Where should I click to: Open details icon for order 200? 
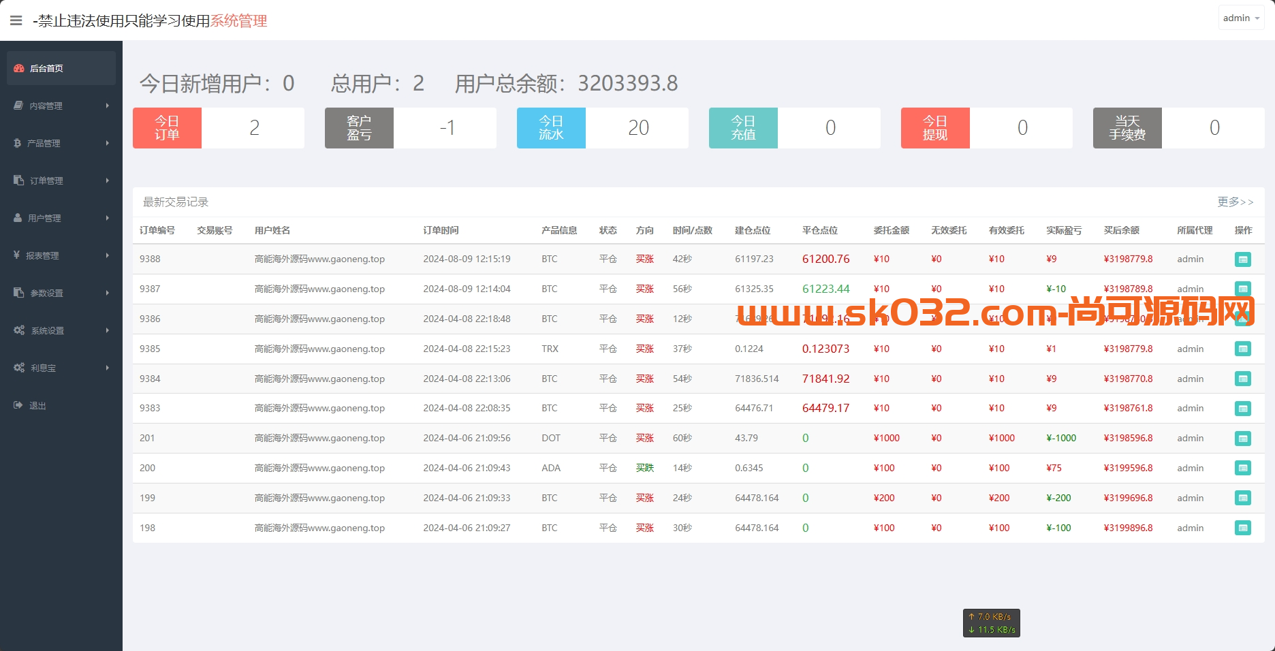tap(1243, 469)
